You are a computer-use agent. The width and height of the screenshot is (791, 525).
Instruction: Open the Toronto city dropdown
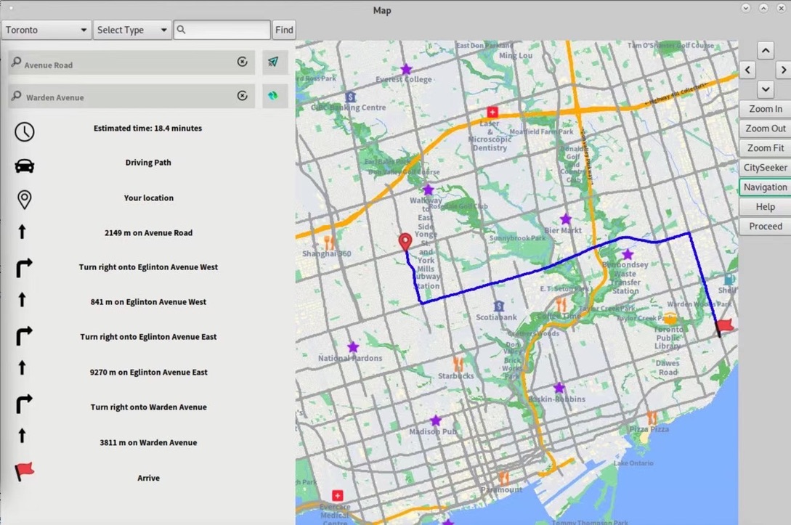click(x=46, y=30)
